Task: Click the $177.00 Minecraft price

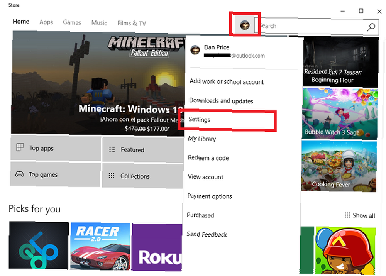Action: 158,129
